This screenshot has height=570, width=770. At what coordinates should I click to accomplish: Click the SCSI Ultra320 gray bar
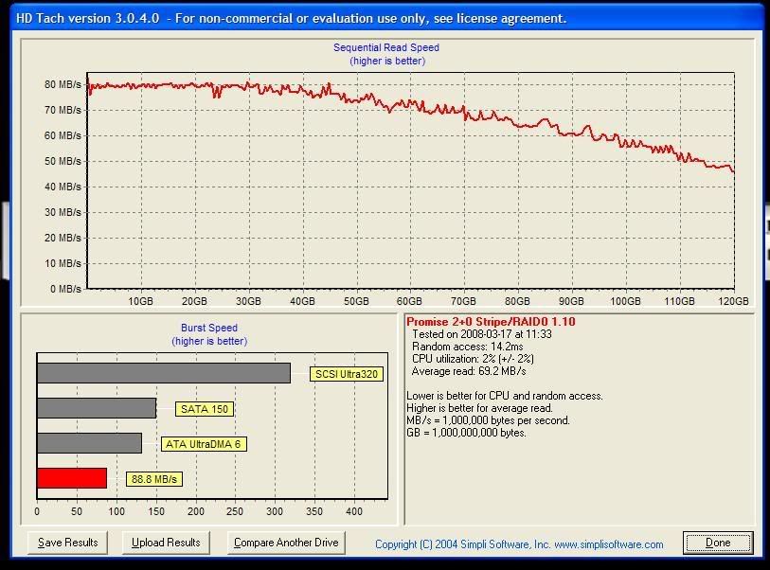(164, 373)
